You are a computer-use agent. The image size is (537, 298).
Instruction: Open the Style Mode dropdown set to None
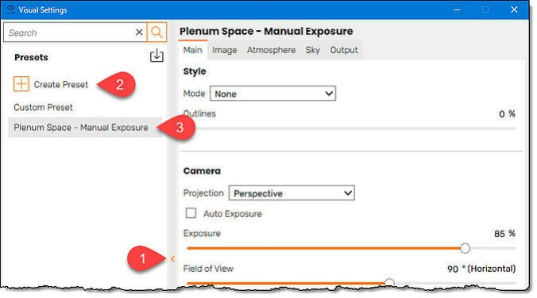[272, 94]
